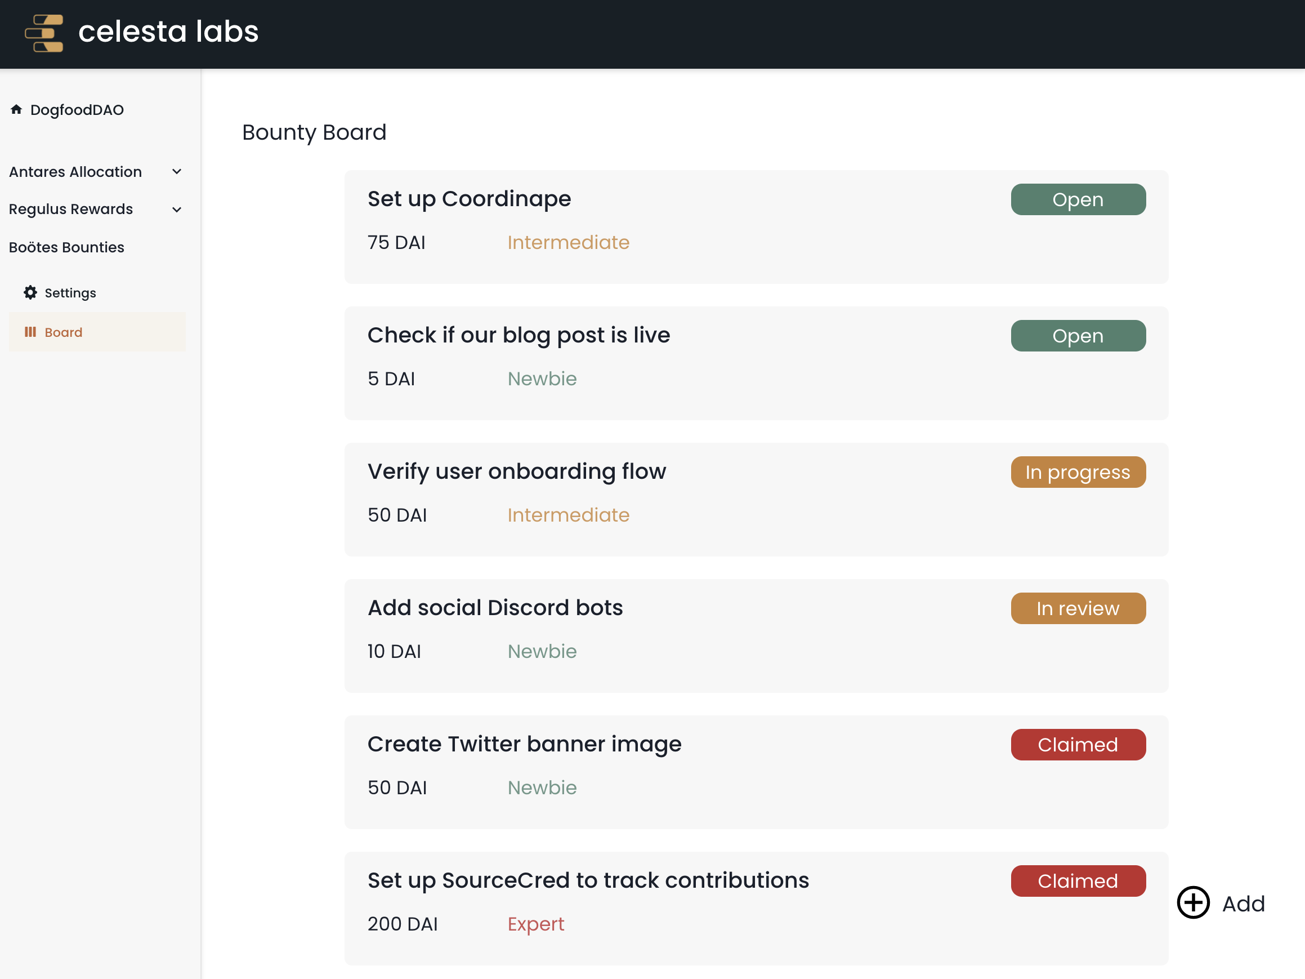Screen dimensions: 1305x979
Task: Click the In progress status badge
Action: click(1078, 472)
